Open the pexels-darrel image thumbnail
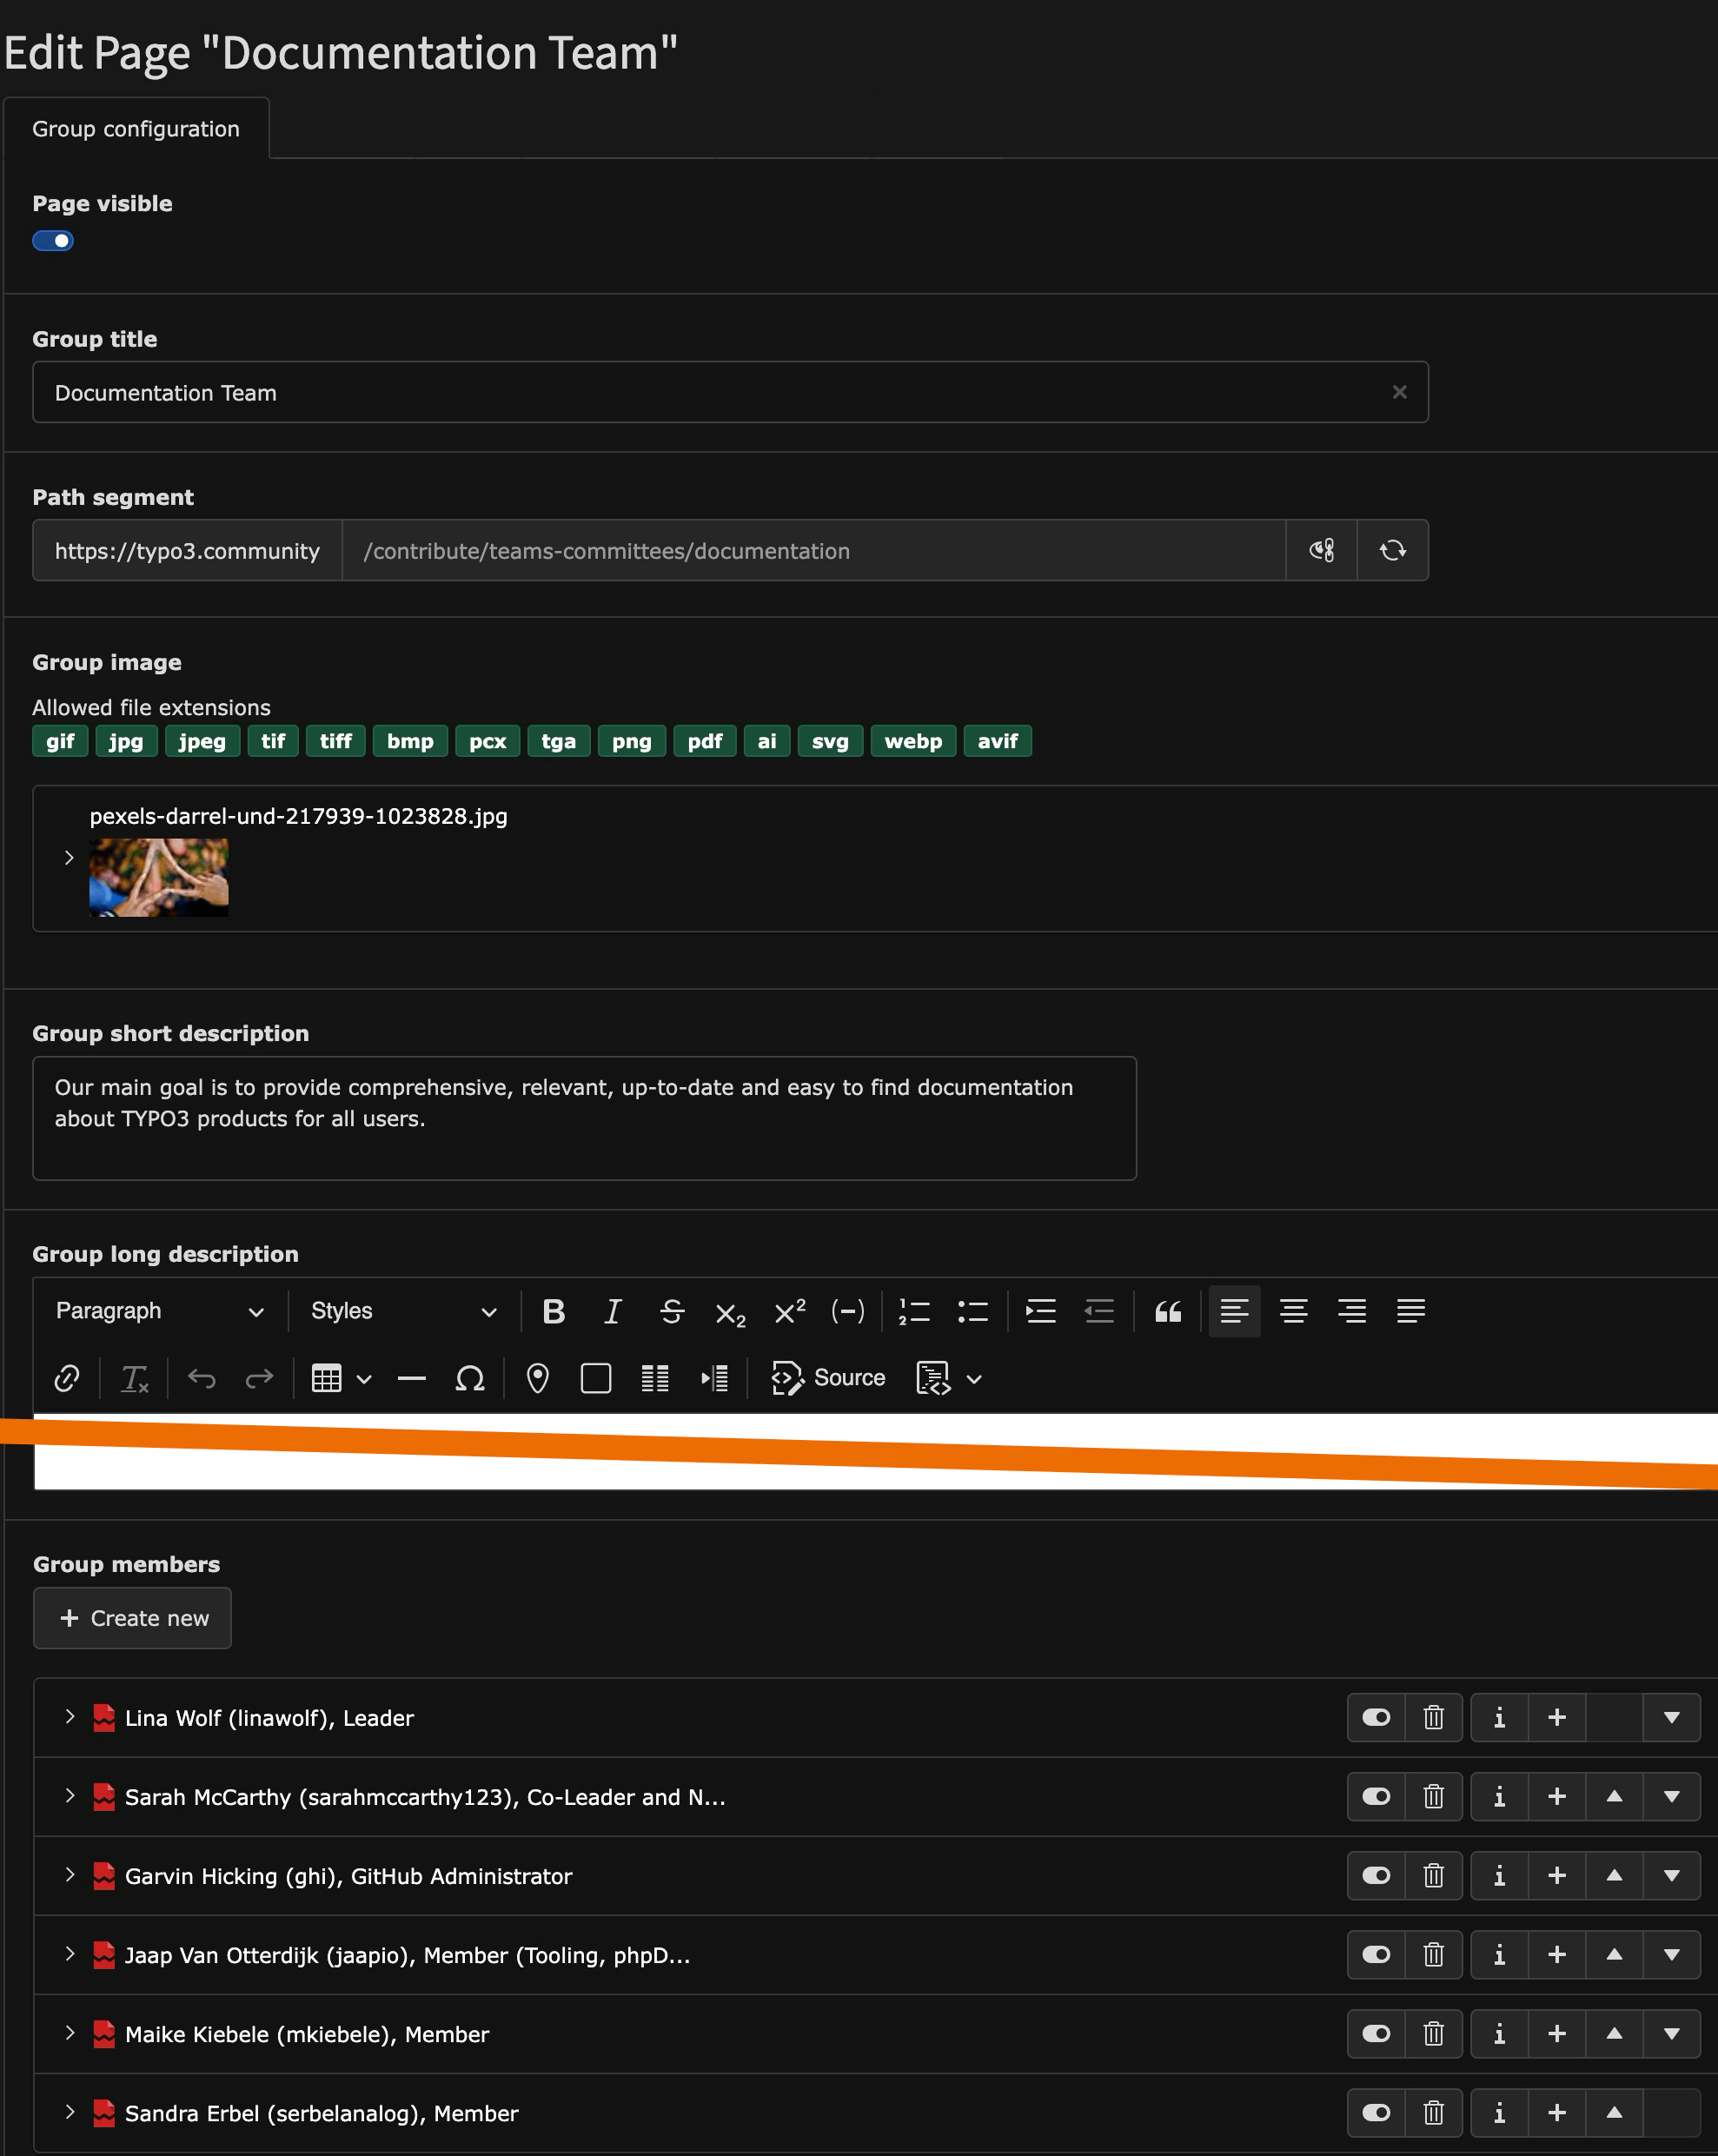This screenshot has width=1718, height=2156. 158,877
